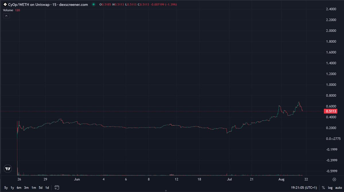This screenshot has height=192, width=344.
Task: Toggle auto scale mode
Action: coord(339,188)
